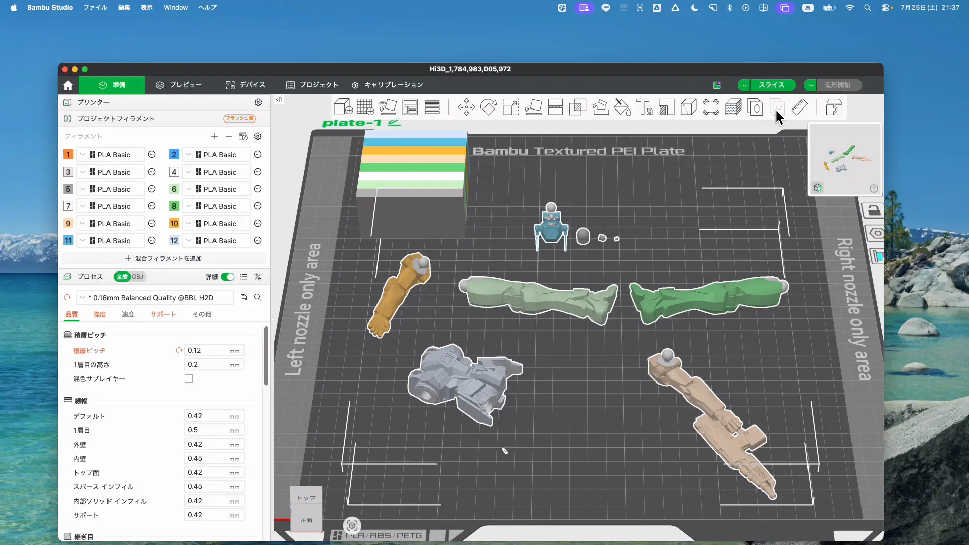Click the AMS filament sync icon

(243, 136)
